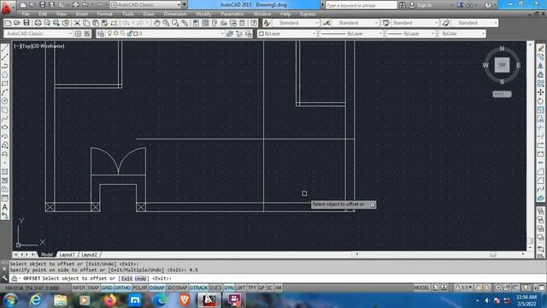Click the MODEL button in status bar
This screenshot has width=547, height=308.
click(x=421, y=287)
